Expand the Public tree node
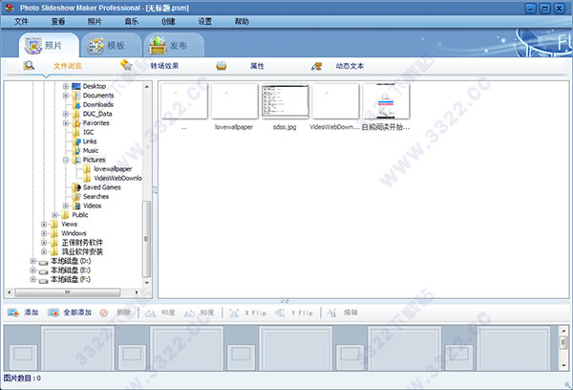 54,215
